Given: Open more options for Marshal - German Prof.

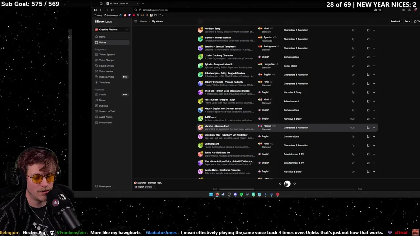Looking at the screenshot, I should (373, 128).
